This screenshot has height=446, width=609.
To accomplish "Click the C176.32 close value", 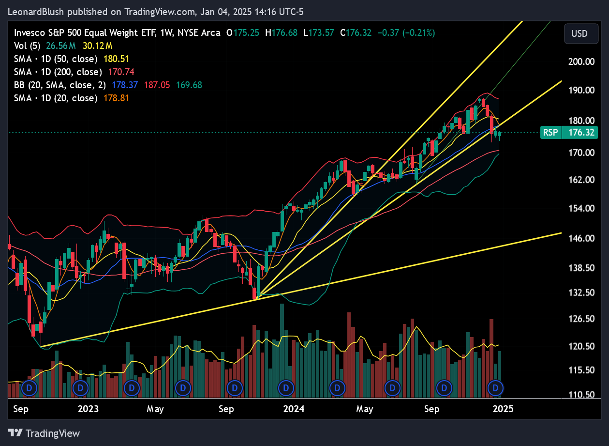I will tap(356, 33).
